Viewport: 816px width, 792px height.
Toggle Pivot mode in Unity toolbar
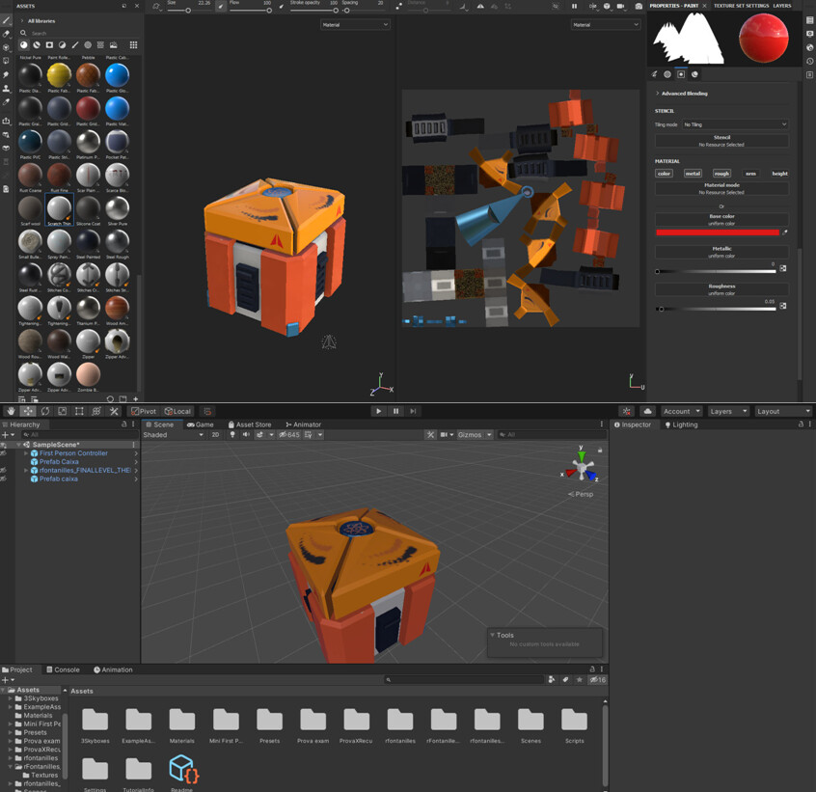coord(143,411)
